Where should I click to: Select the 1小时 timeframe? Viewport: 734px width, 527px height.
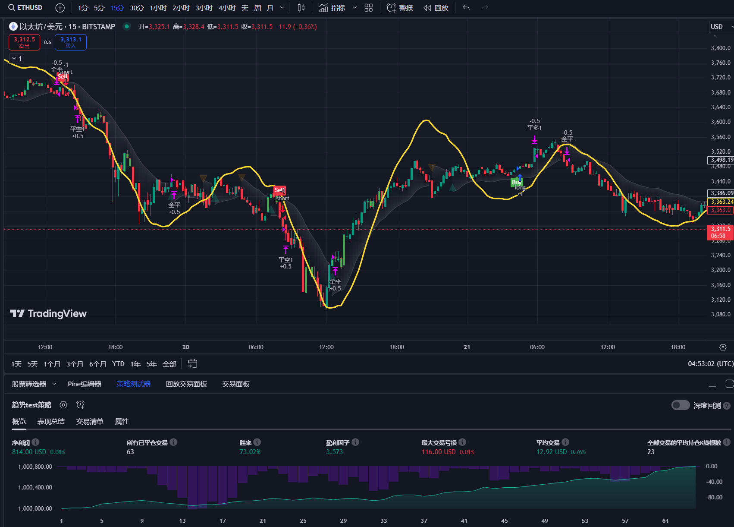(x=158, y=8)
